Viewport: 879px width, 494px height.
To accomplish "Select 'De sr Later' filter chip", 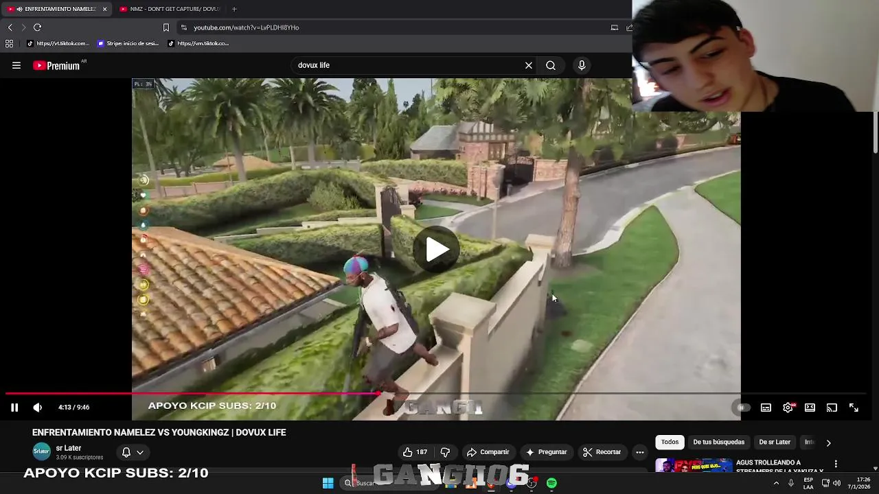I will click(x=775, y=442).
